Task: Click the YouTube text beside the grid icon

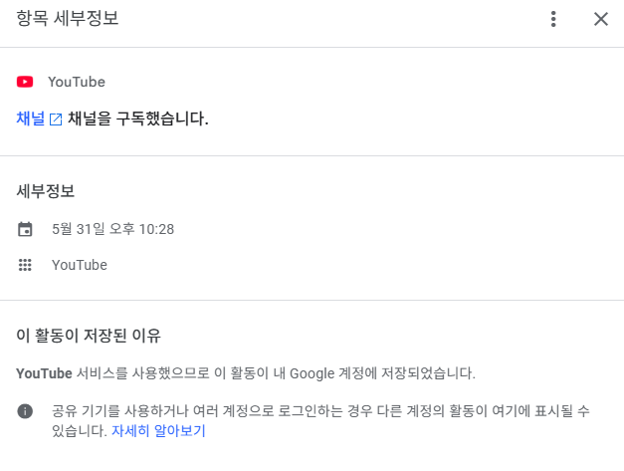Action: point(80,265)
